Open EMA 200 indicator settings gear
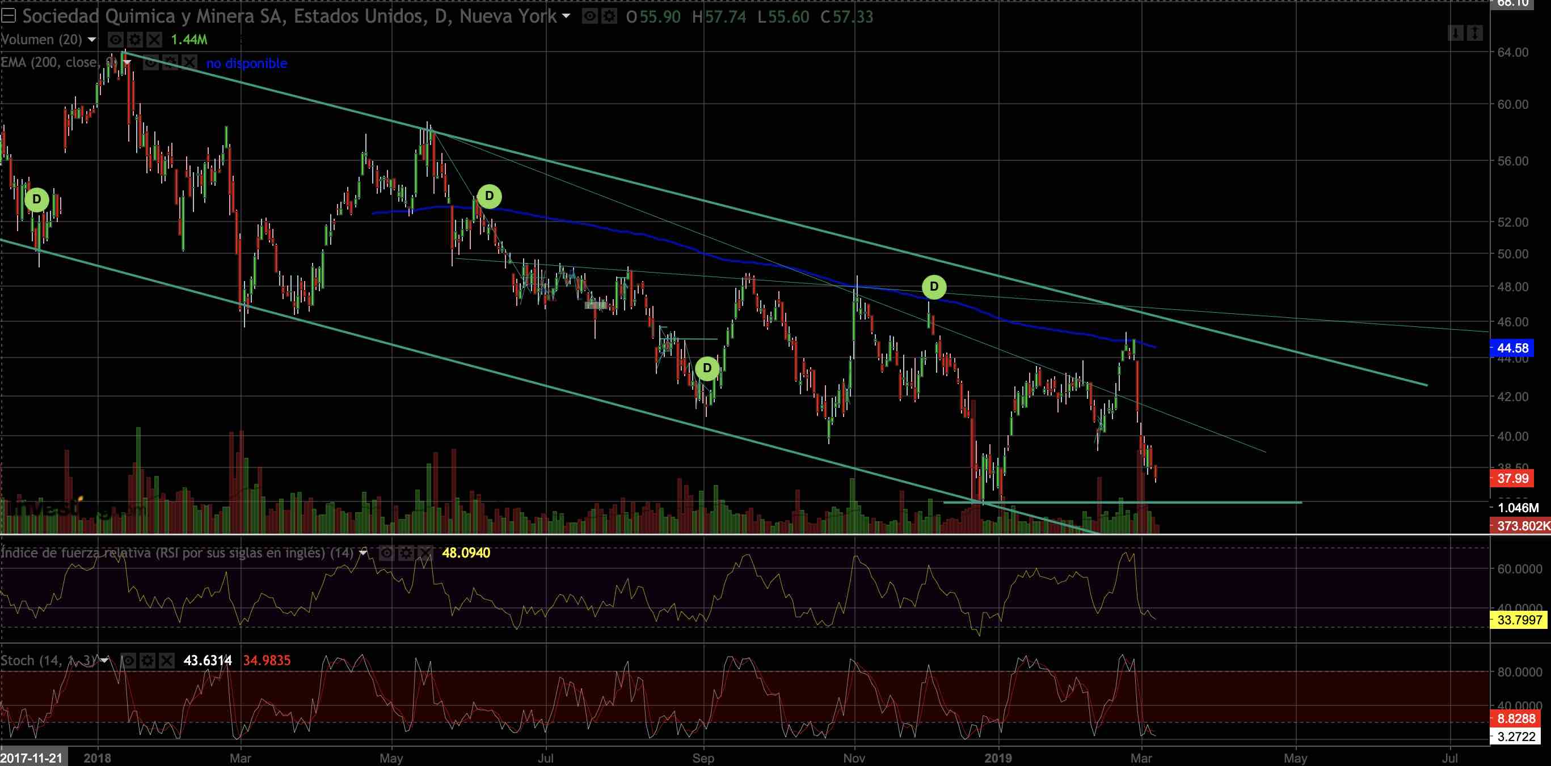 (170, 62)
